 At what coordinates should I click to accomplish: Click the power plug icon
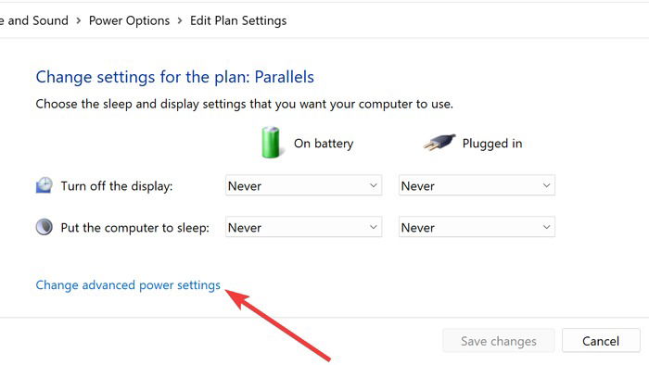point(439,143)
